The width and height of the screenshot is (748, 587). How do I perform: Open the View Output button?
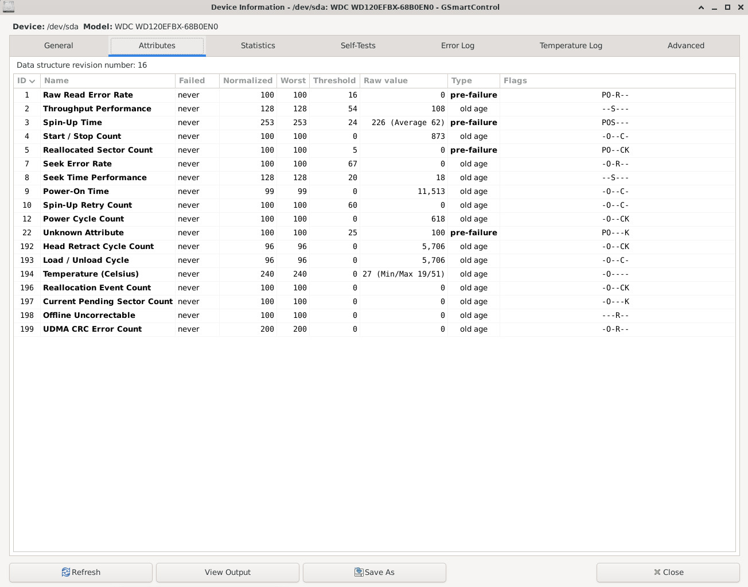pos(228,572)
